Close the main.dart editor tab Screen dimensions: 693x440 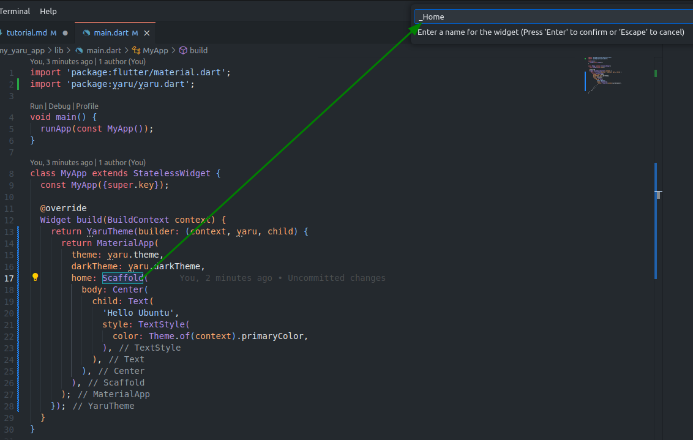147,32
